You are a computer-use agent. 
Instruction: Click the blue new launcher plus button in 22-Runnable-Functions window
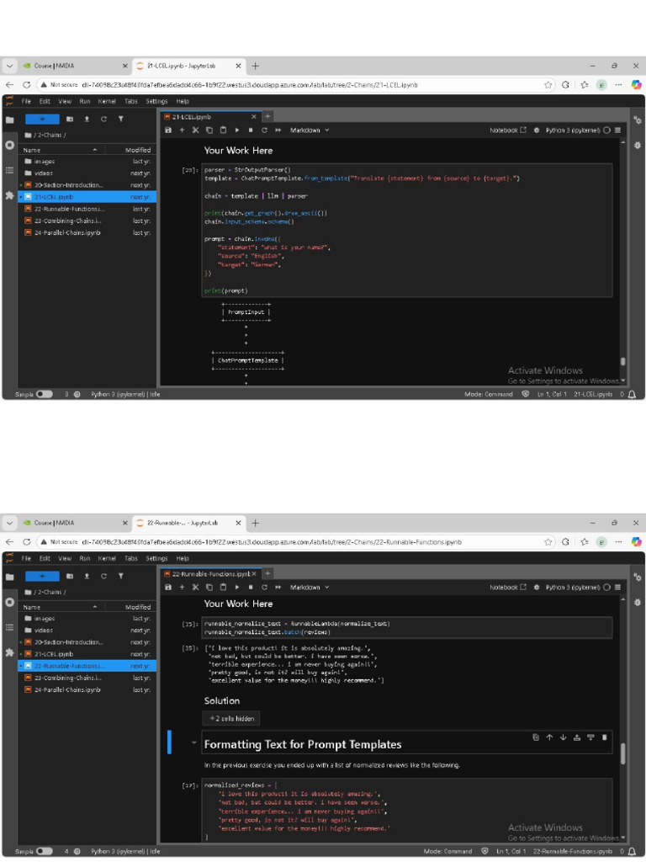(42, 576)
